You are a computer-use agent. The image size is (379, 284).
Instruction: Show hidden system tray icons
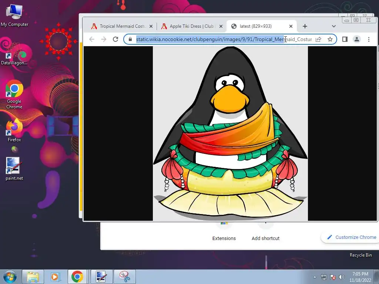315,277
